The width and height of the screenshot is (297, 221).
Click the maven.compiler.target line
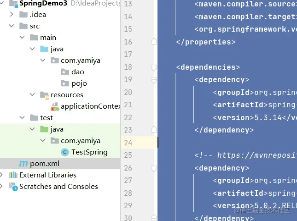coord(246,17)
